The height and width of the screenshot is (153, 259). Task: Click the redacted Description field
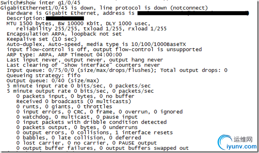(x=65, y=18)
